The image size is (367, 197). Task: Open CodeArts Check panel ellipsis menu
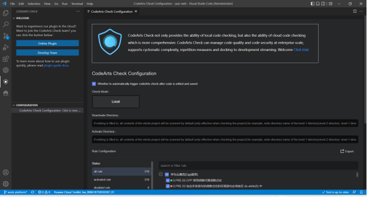pos(78,11)
